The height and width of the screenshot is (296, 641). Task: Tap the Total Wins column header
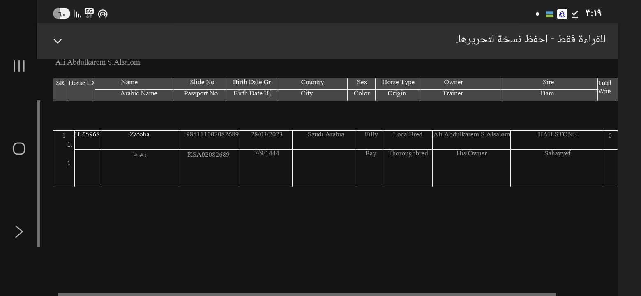coord(605,87)
